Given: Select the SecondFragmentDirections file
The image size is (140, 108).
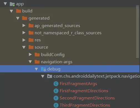Looking at the screenshot, I should [87, 98].
